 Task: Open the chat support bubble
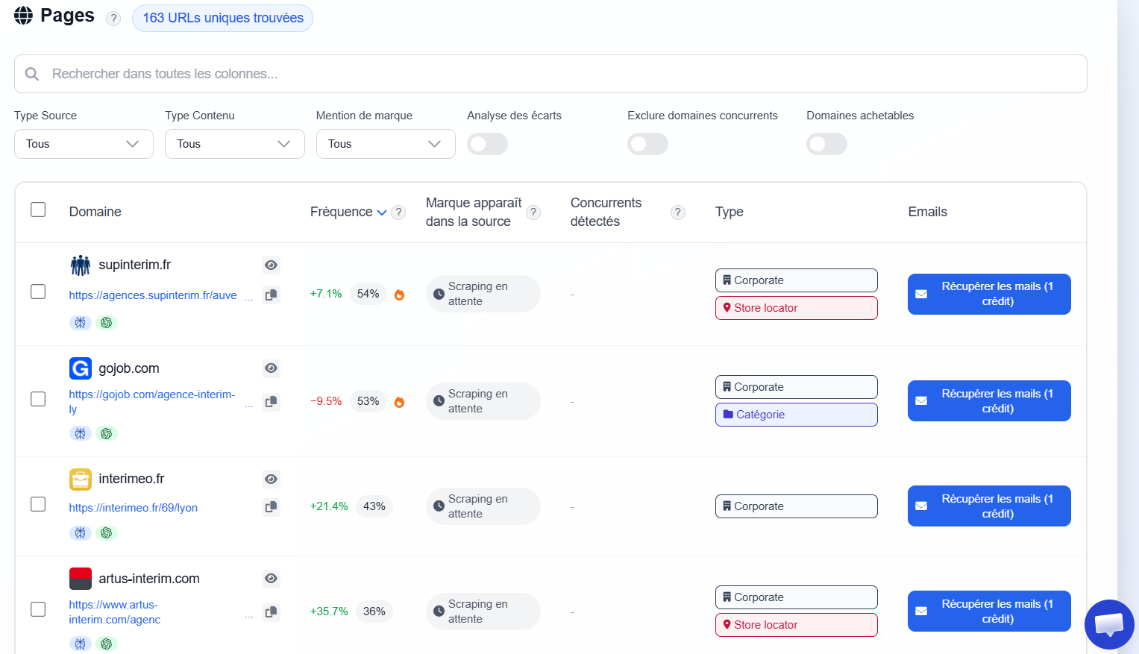click(x=1109, y=624)
